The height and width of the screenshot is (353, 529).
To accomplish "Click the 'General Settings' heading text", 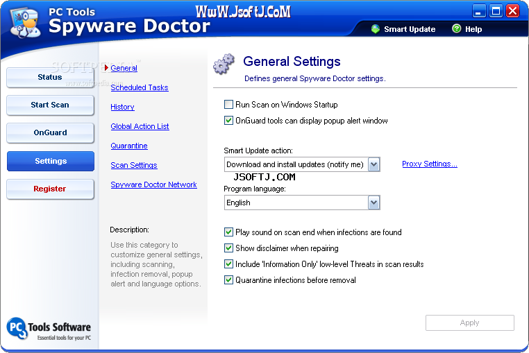I will pyautogui.click(x=292, y=62).
